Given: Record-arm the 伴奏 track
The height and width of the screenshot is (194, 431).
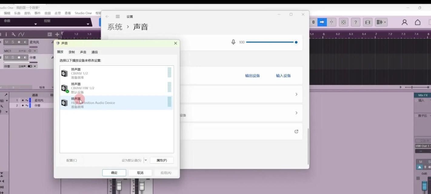Looking at the screenshot, I should (19, 57).
